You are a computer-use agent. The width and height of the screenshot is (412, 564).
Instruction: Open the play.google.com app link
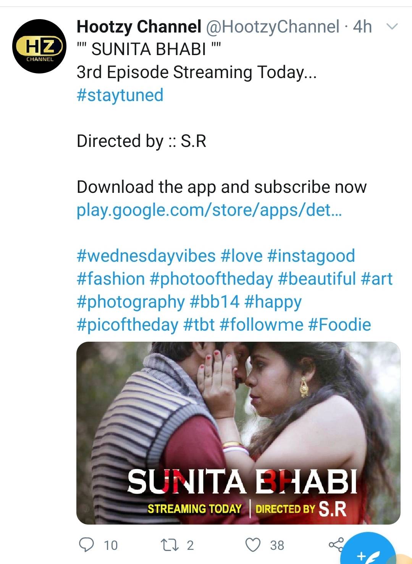coord(209,210)
